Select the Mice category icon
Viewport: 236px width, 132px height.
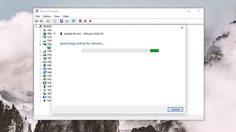click(x=45, y=65)
